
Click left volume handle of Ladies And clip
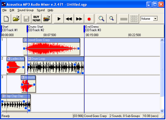8,67
